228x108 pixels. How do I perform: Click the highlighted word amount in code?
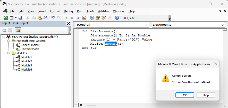[111, 44]
